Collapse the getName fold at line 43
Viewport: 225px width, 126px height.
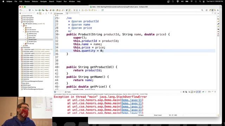point(59,77)
